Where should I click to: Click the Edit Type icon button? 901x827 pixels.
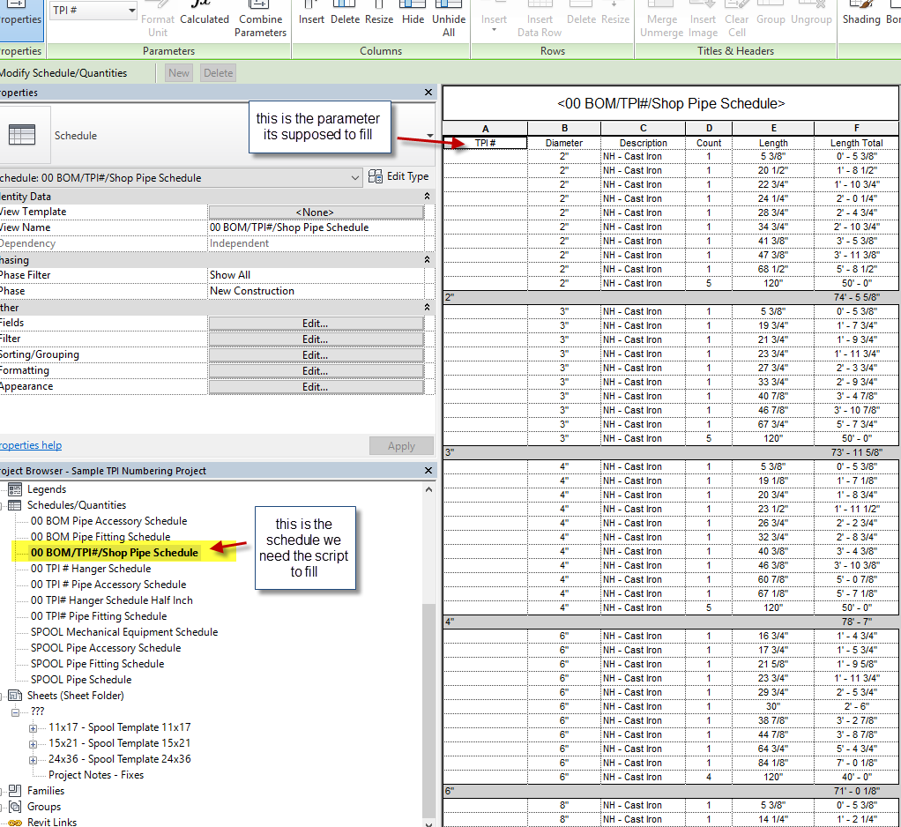pos(376,177)
